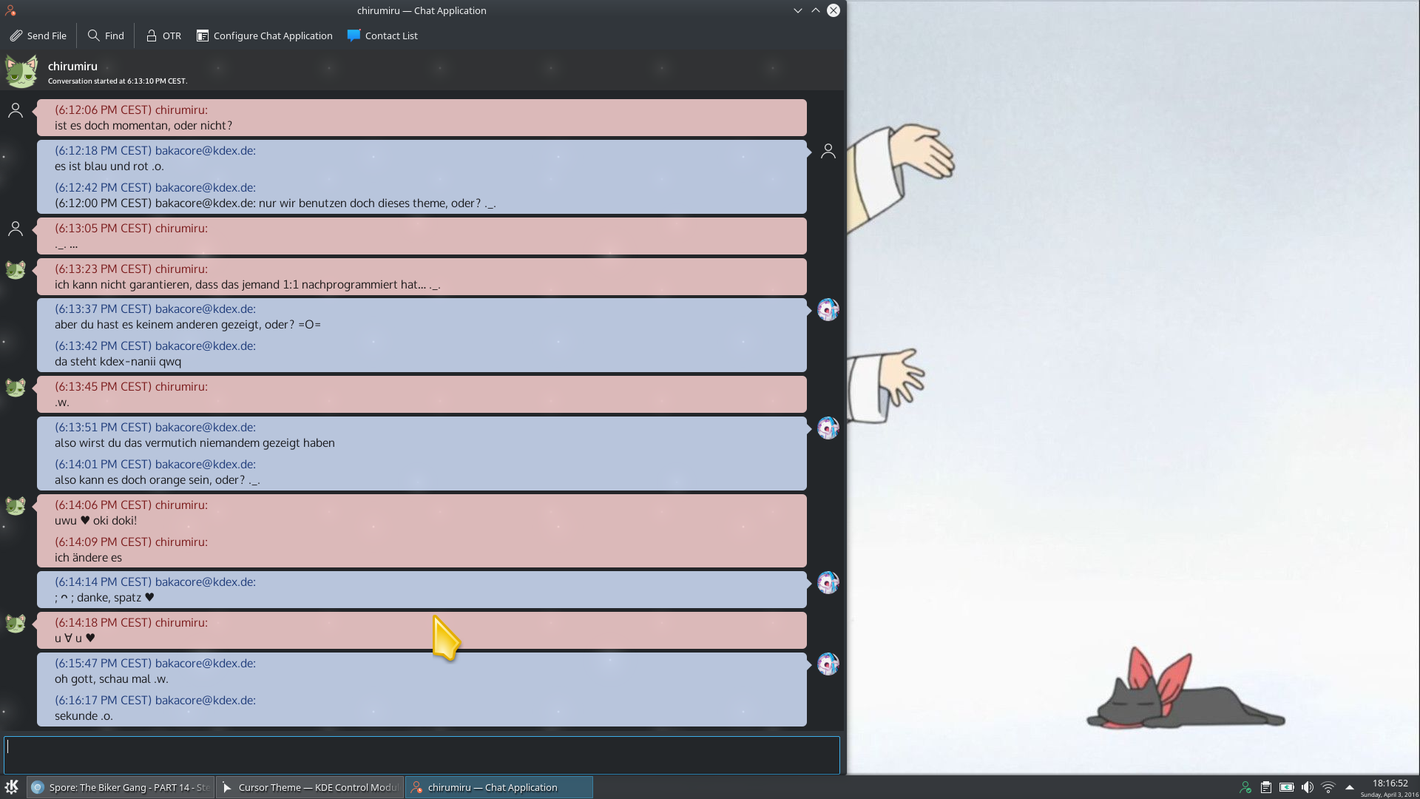
Task: Click 'Conversation started at 6:13:10 PM CEST' text
Action: coord(118,81)
